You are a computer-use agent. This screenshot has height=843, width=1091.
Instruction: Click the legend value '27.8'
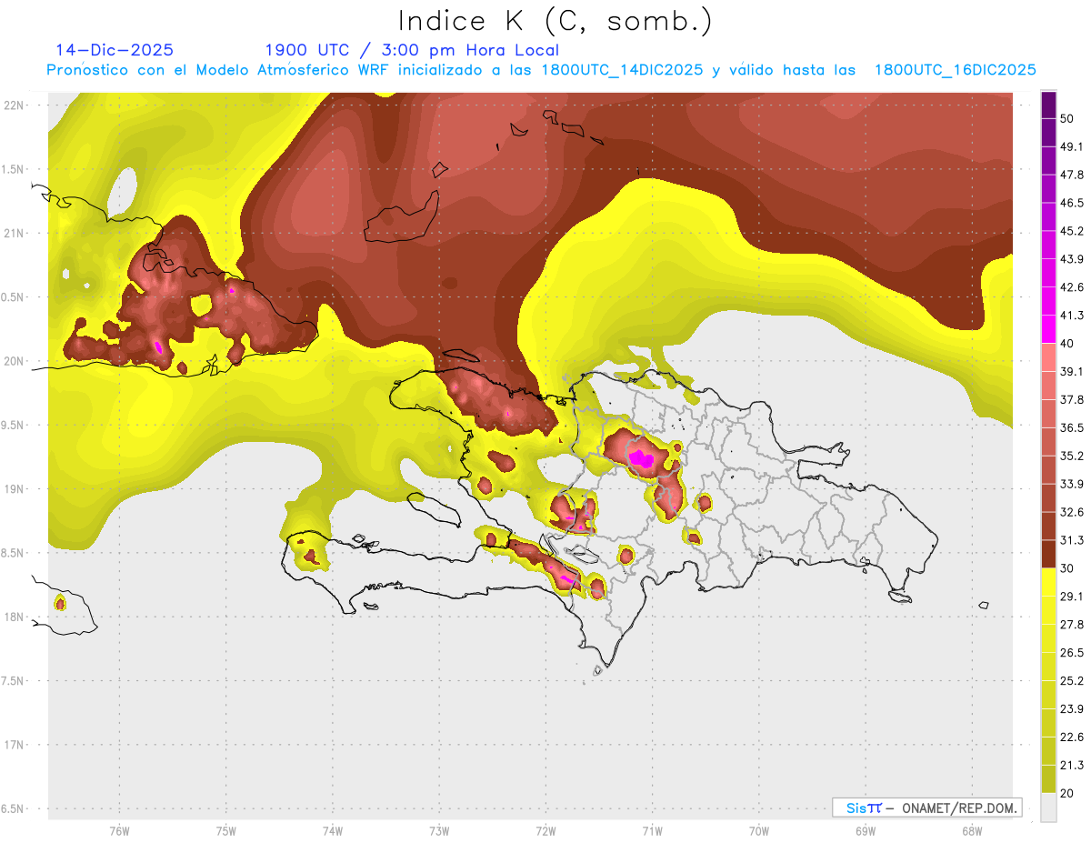[1072, 625]
